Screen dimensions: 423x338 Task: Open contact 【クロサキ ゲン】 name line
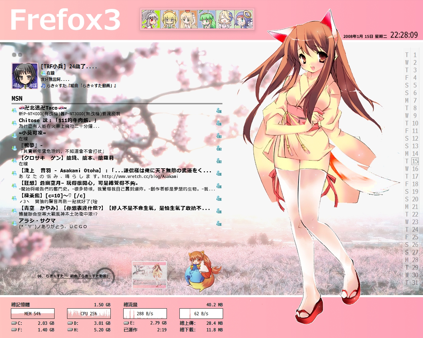(x=66, y=158)
